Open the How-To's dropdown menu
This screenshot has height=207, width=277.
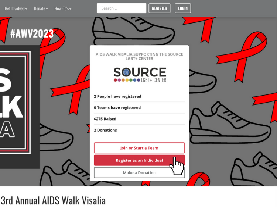tap(63, 8)
